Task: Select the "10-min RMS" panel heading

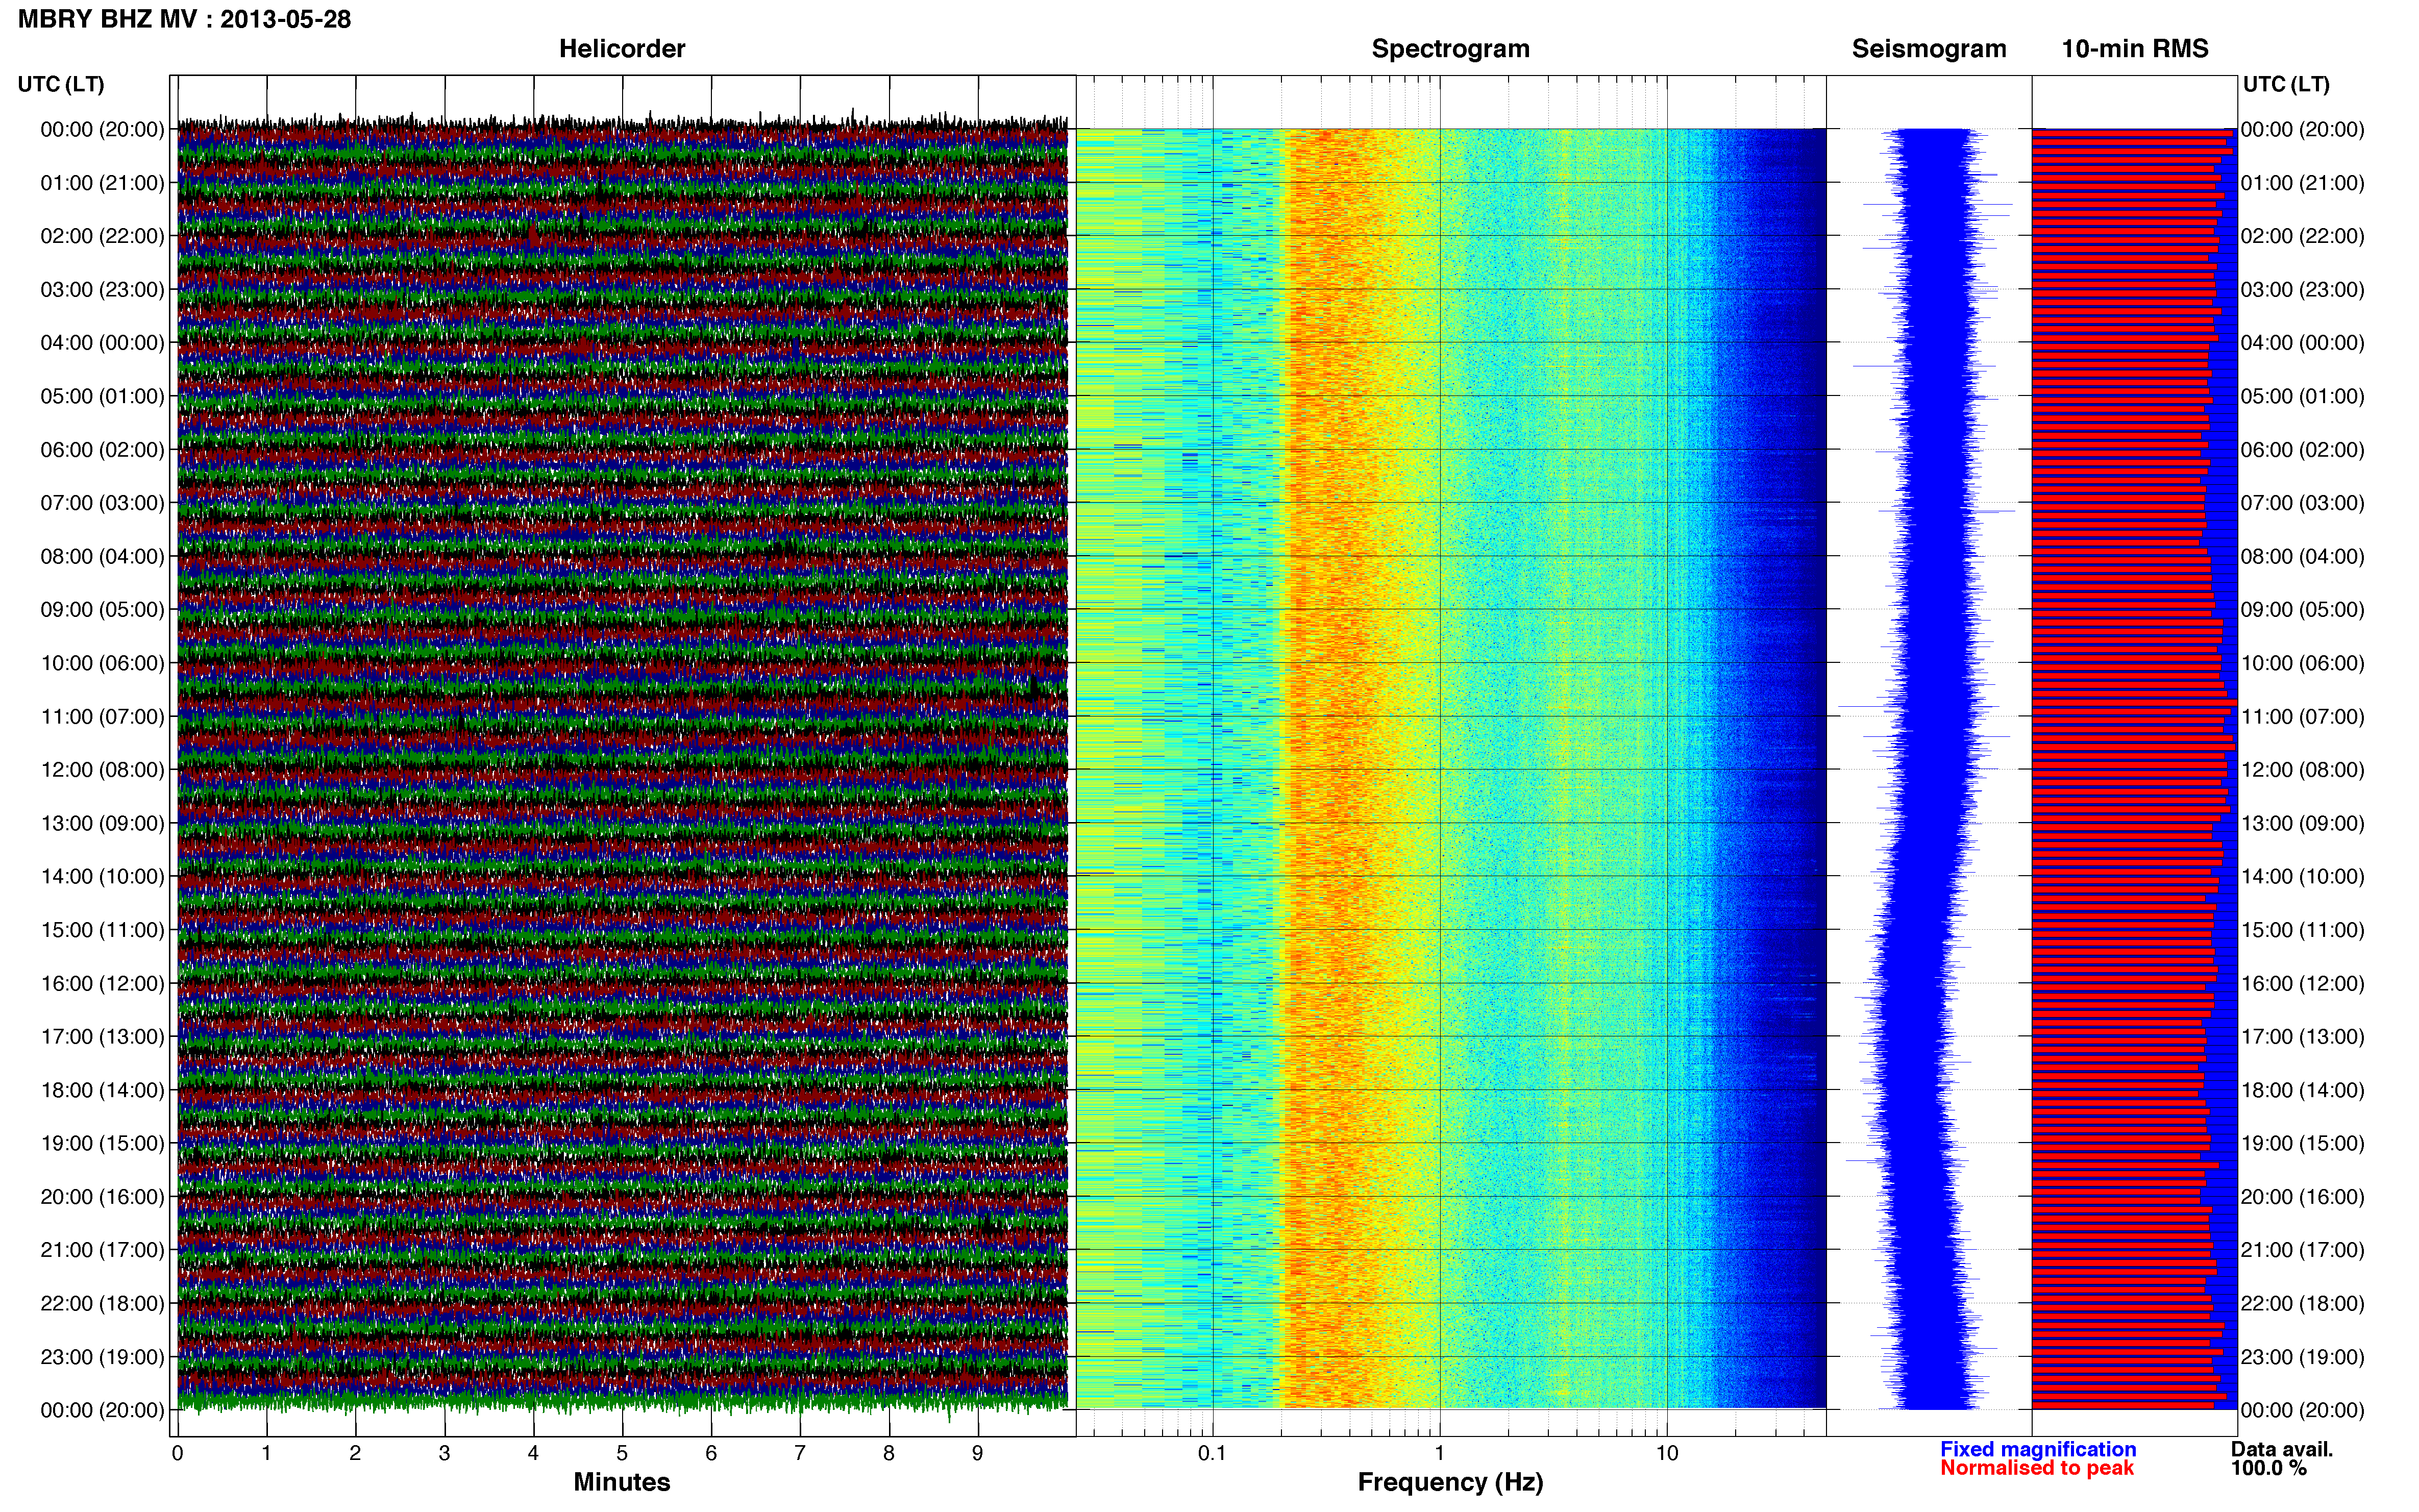Action: point(2135,49)
